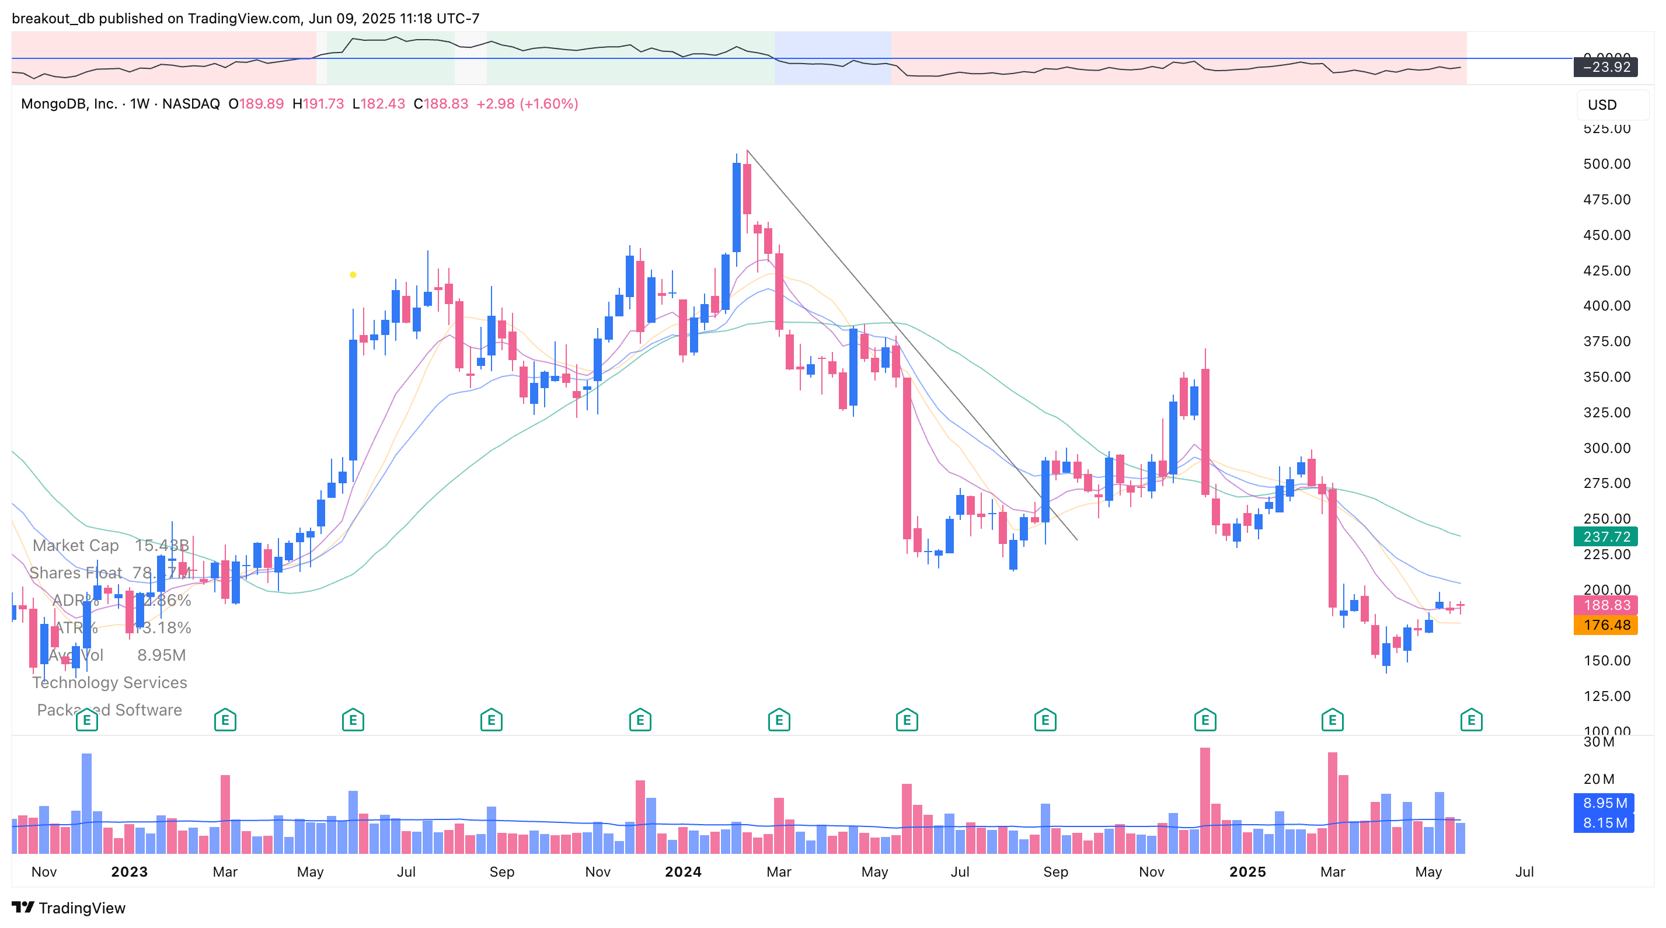Click the earnings E icon below May 2025

(1472, 720)
